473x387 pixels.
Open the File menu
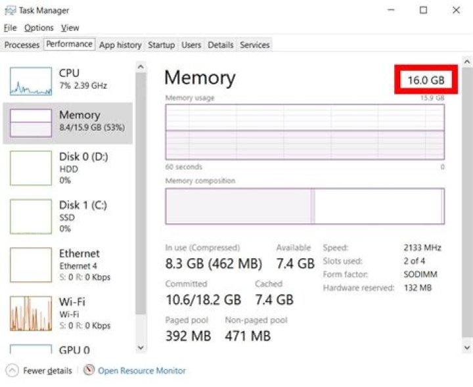10,28
